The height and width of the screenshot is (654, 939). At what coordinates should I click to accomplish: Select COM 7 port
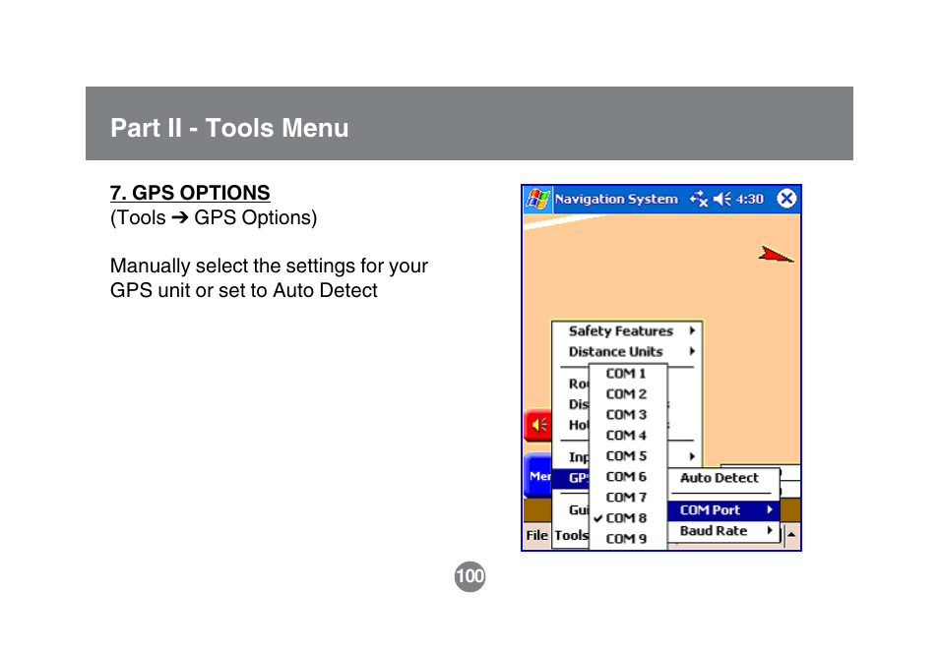(x=628, y=498)
